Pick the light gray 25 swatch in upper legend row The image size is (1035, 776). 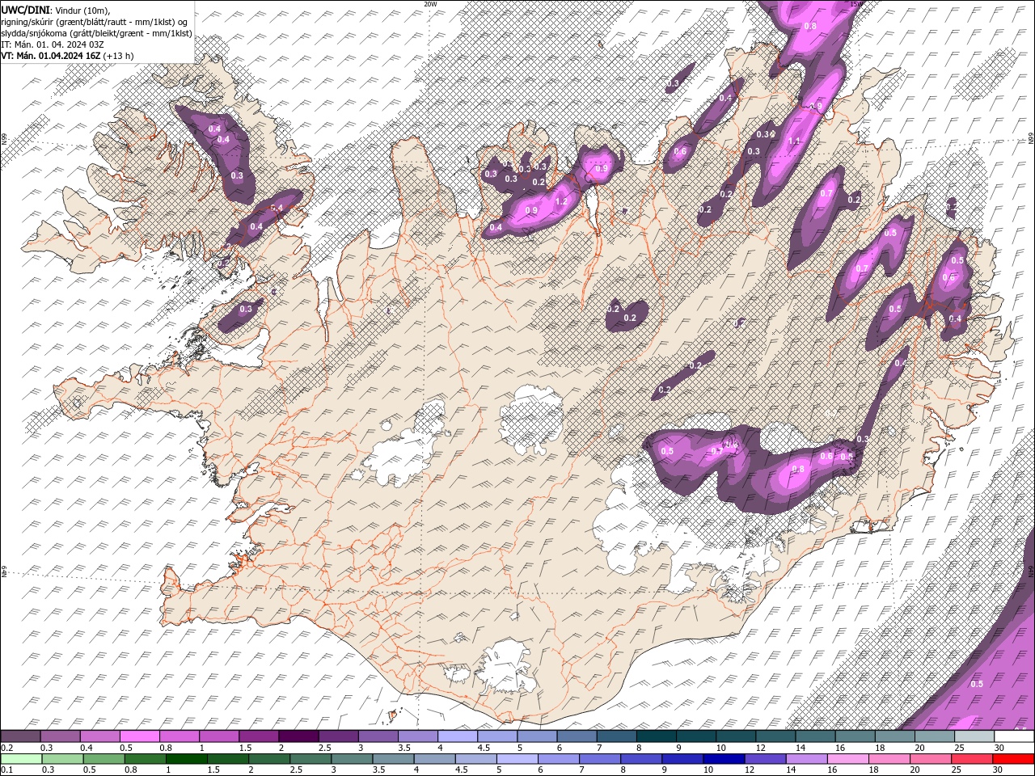(x=975, y=736)
